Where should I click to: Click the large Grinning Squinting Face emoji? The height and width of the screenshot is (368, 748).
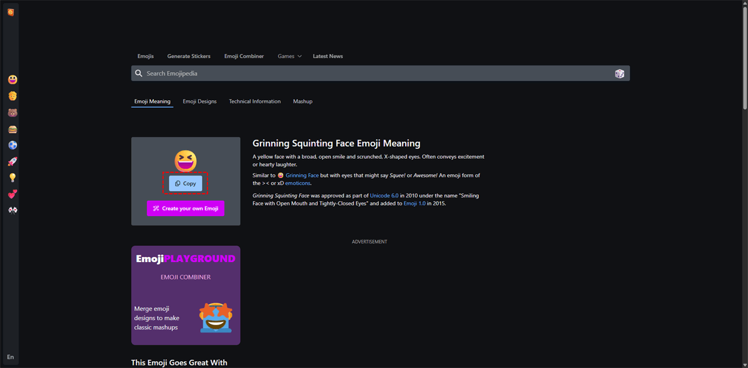(186, 161)
